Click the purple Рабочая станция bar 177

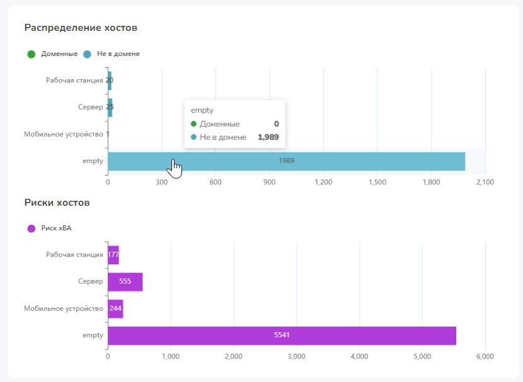[113, 255]
